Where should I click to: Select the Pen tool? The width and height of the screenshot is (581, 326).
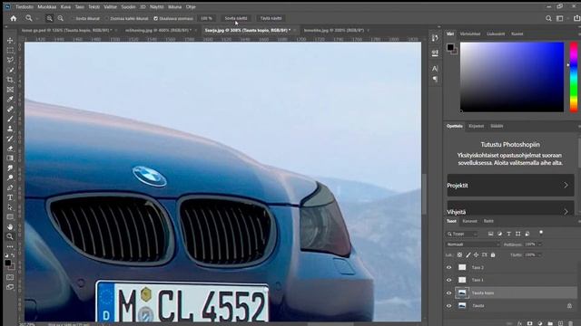click(x=10, y=187)
